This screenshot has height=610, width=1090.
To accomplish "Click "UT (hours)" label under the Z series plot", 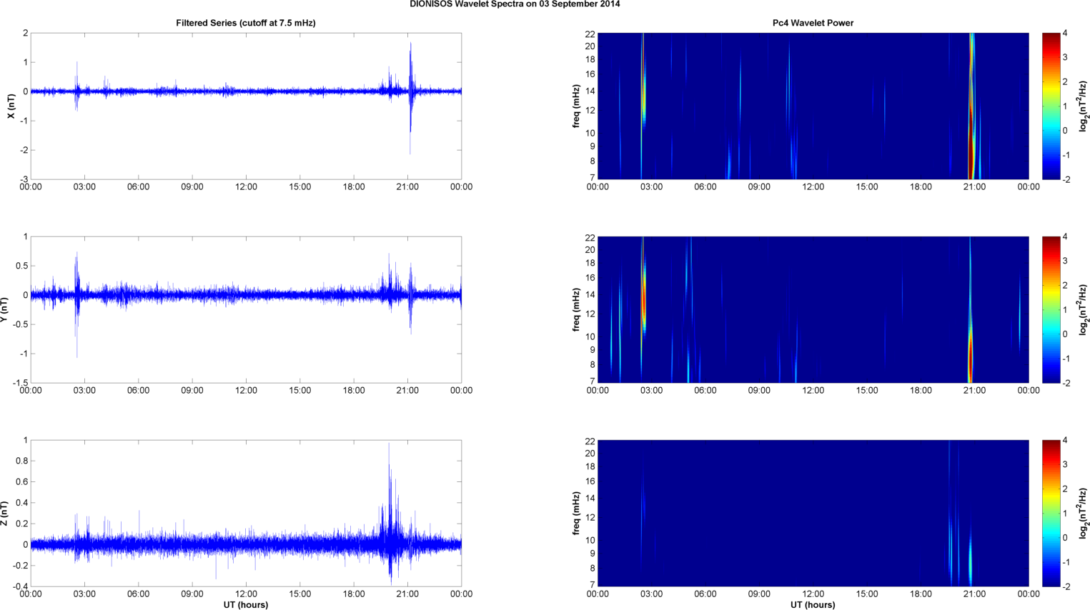I will coord(246,605).
